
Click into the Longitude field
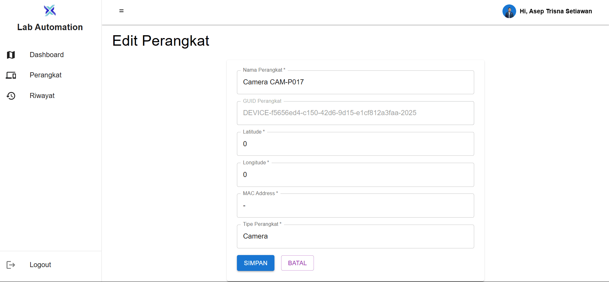[x=355, y=175]
